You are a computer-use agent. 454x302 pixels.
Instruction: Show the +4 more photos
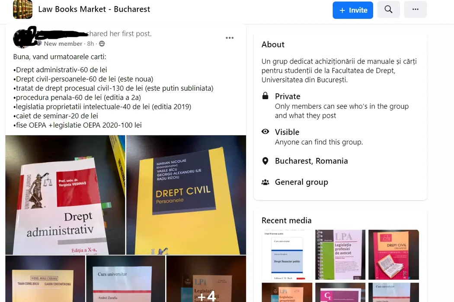point(206,279)
